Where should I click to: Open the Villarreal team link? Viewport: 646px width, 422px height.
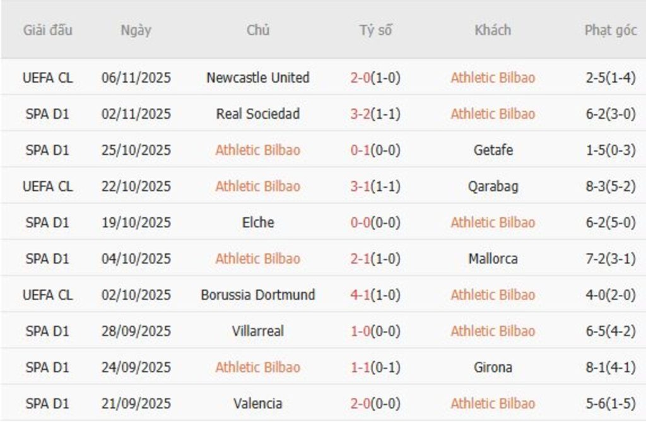[x=257, y=331]
